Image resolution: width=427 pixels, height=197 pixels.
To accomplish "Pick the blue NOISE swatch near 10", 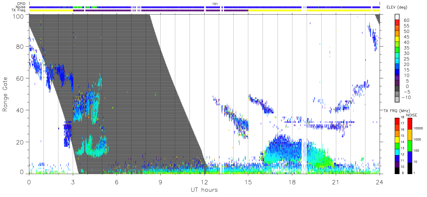I will (x=410, y=157).
